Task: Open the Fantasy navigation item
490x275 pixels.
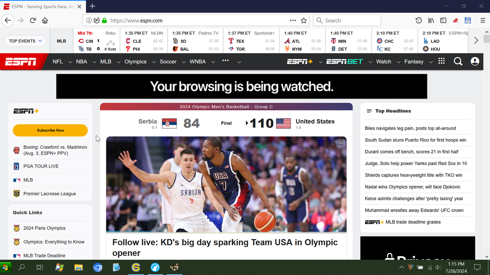Action: pyautogui.click(x=414, y=61)
